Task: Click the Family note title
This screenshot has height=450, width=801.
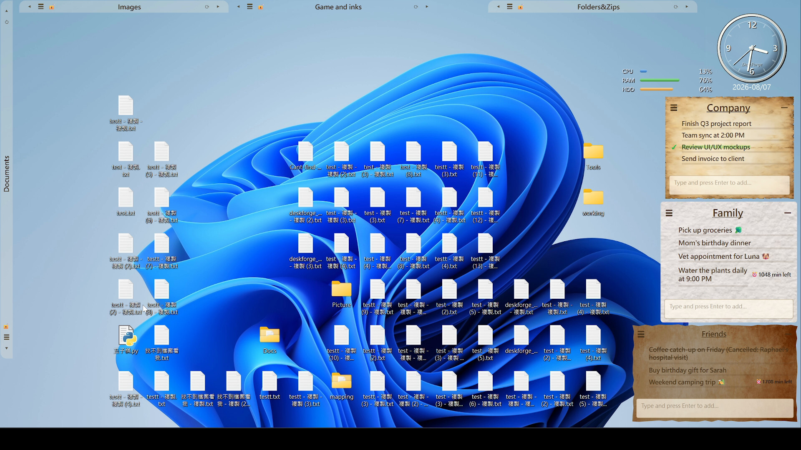Action: click(x=728, y=213)
